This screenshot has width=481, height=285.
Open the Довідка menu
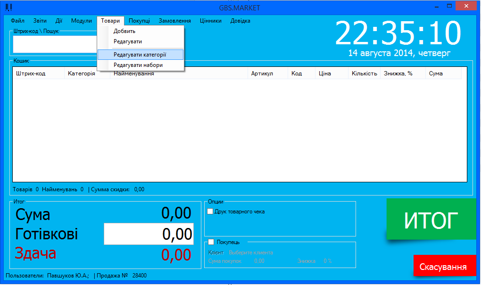click(x=240, y=21)
